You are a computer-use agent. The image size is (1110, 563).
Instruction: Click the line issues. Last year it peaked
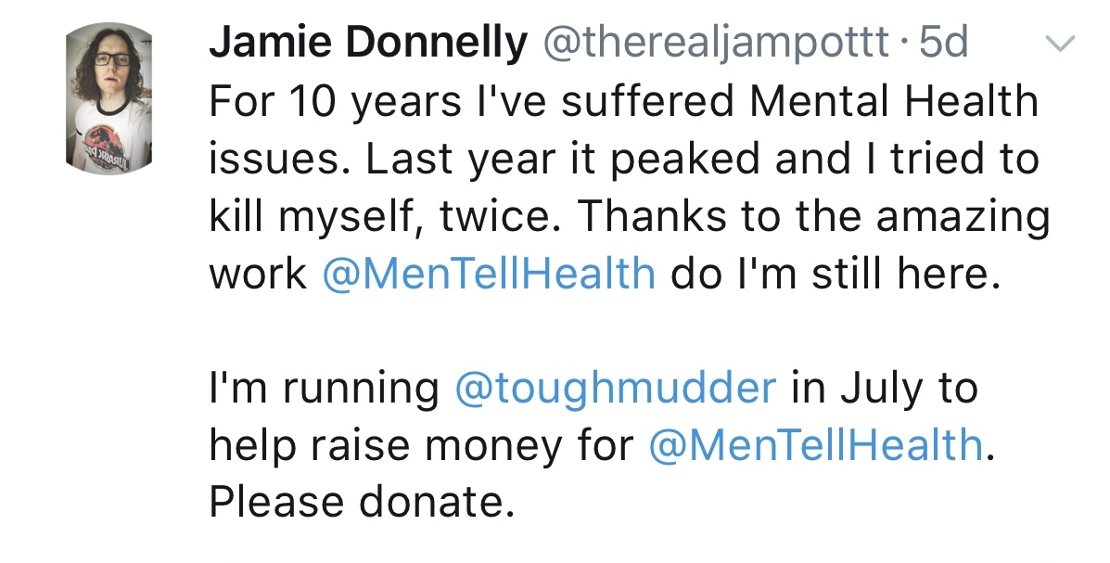point(624,159)
